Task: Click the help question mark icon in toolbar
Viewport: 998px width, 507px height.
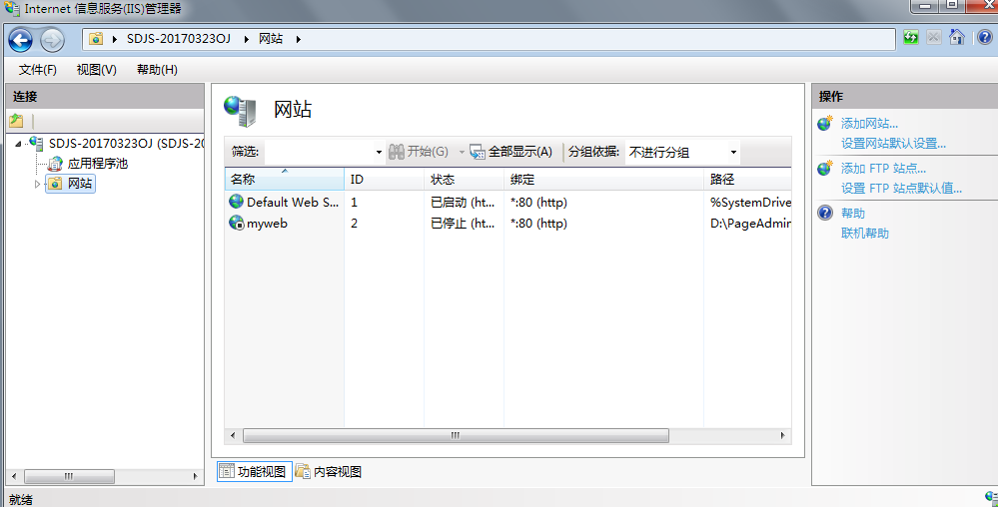Action: pos(982,38)
